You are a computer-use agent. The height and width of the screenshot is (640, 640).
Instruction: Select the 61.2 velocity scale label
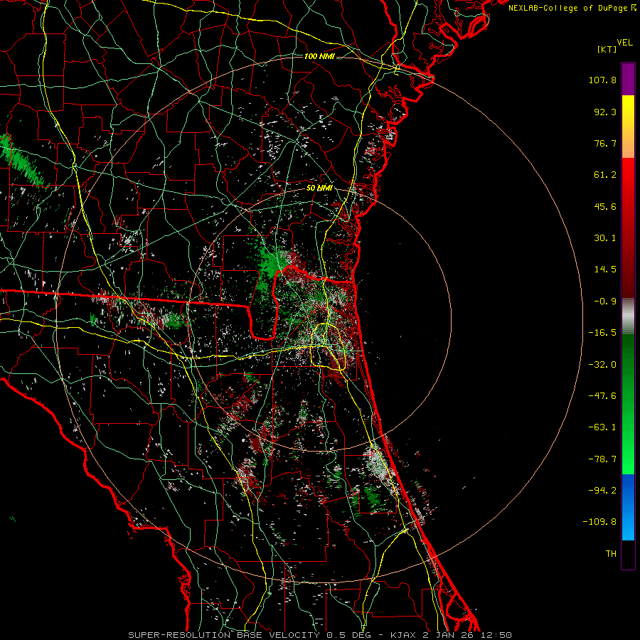click(x=605, y=175)
